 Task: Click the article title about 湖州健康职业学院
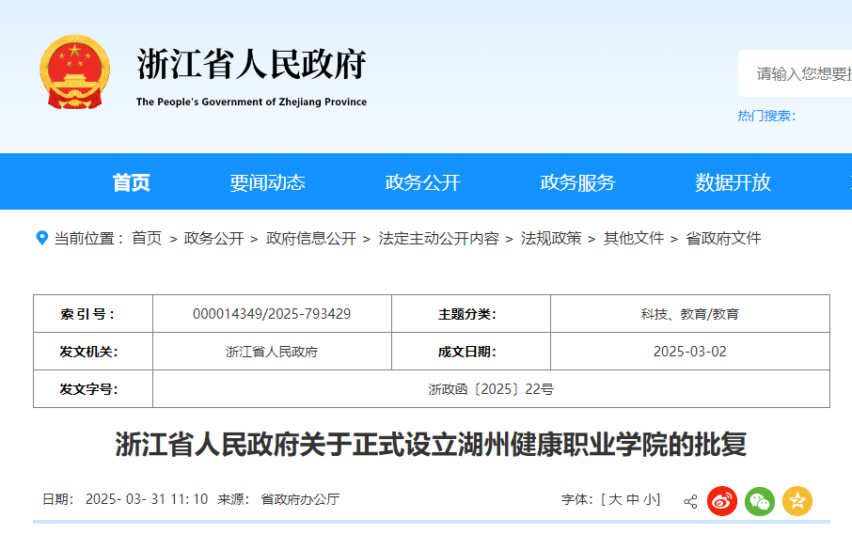coord(431,445)
